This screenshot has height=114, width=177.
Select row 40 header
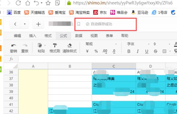point(11,98)
